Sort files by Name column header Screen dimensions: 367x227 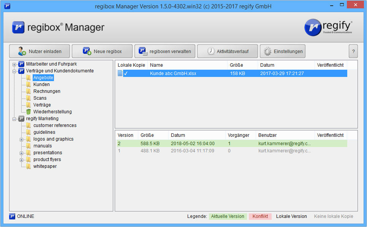pos(187,65)
